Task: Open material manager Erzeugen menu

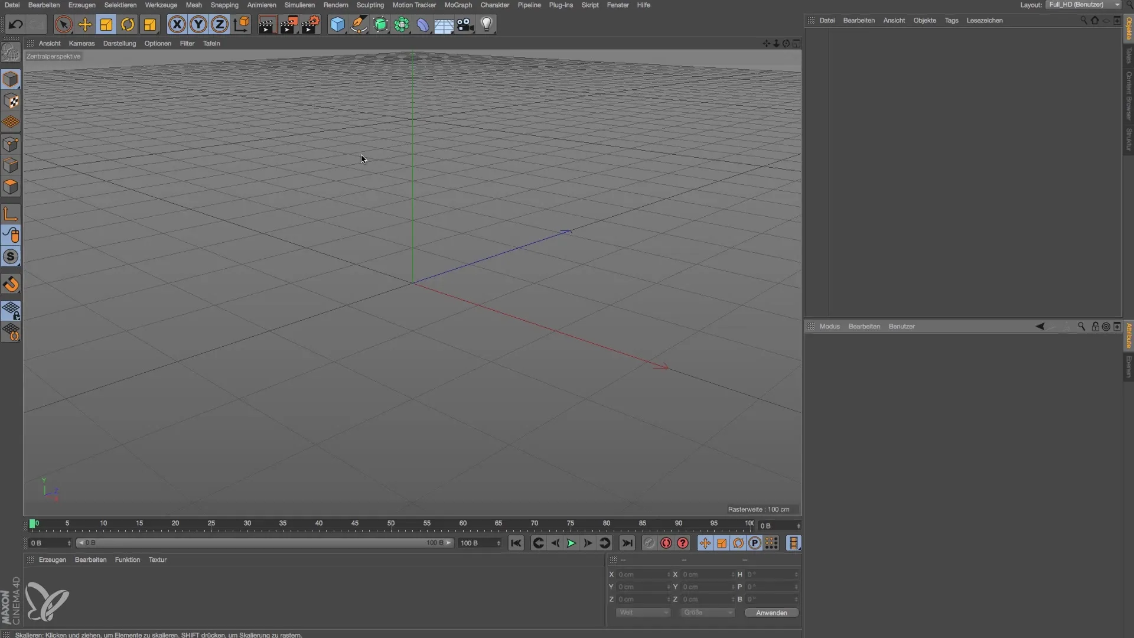Action: click(x=52, y=559)
